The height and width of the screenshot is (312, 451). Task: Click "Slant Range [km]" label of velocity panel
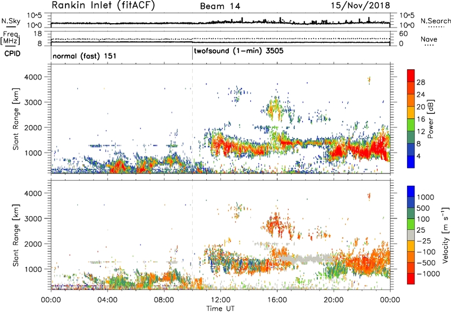pos(16,235)
